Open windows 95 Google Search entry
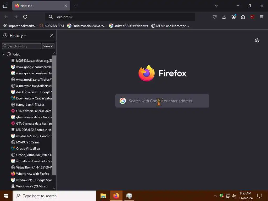The width and height of the screenshot is (268, 201). (31, 180)
